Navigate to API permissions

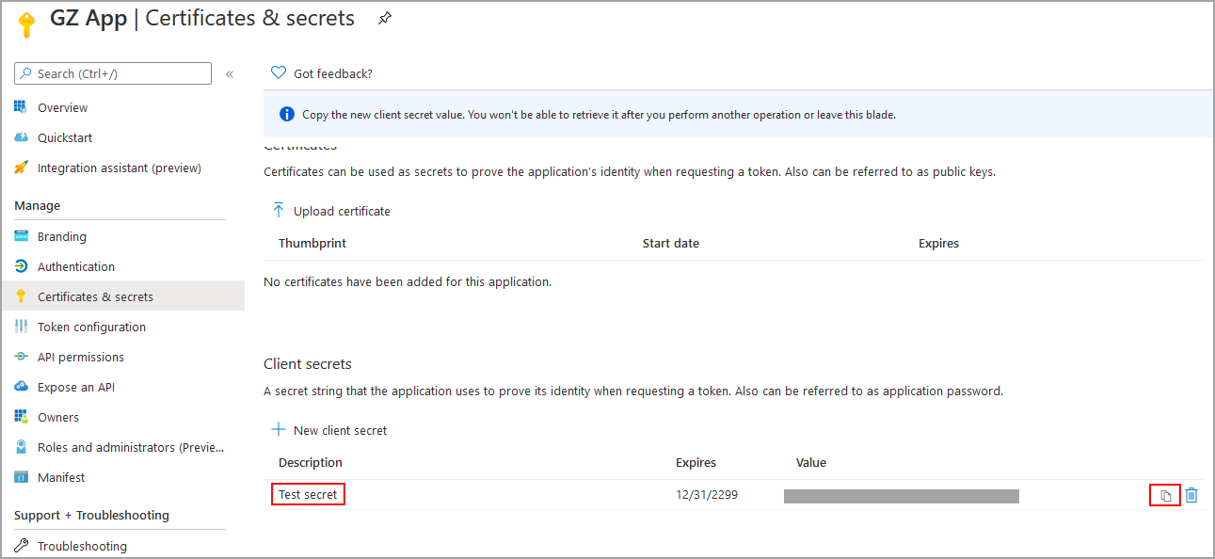[x=80, y=357]
